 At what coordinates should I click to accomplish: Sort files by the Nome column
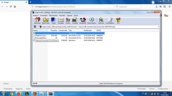coord(40,30)
